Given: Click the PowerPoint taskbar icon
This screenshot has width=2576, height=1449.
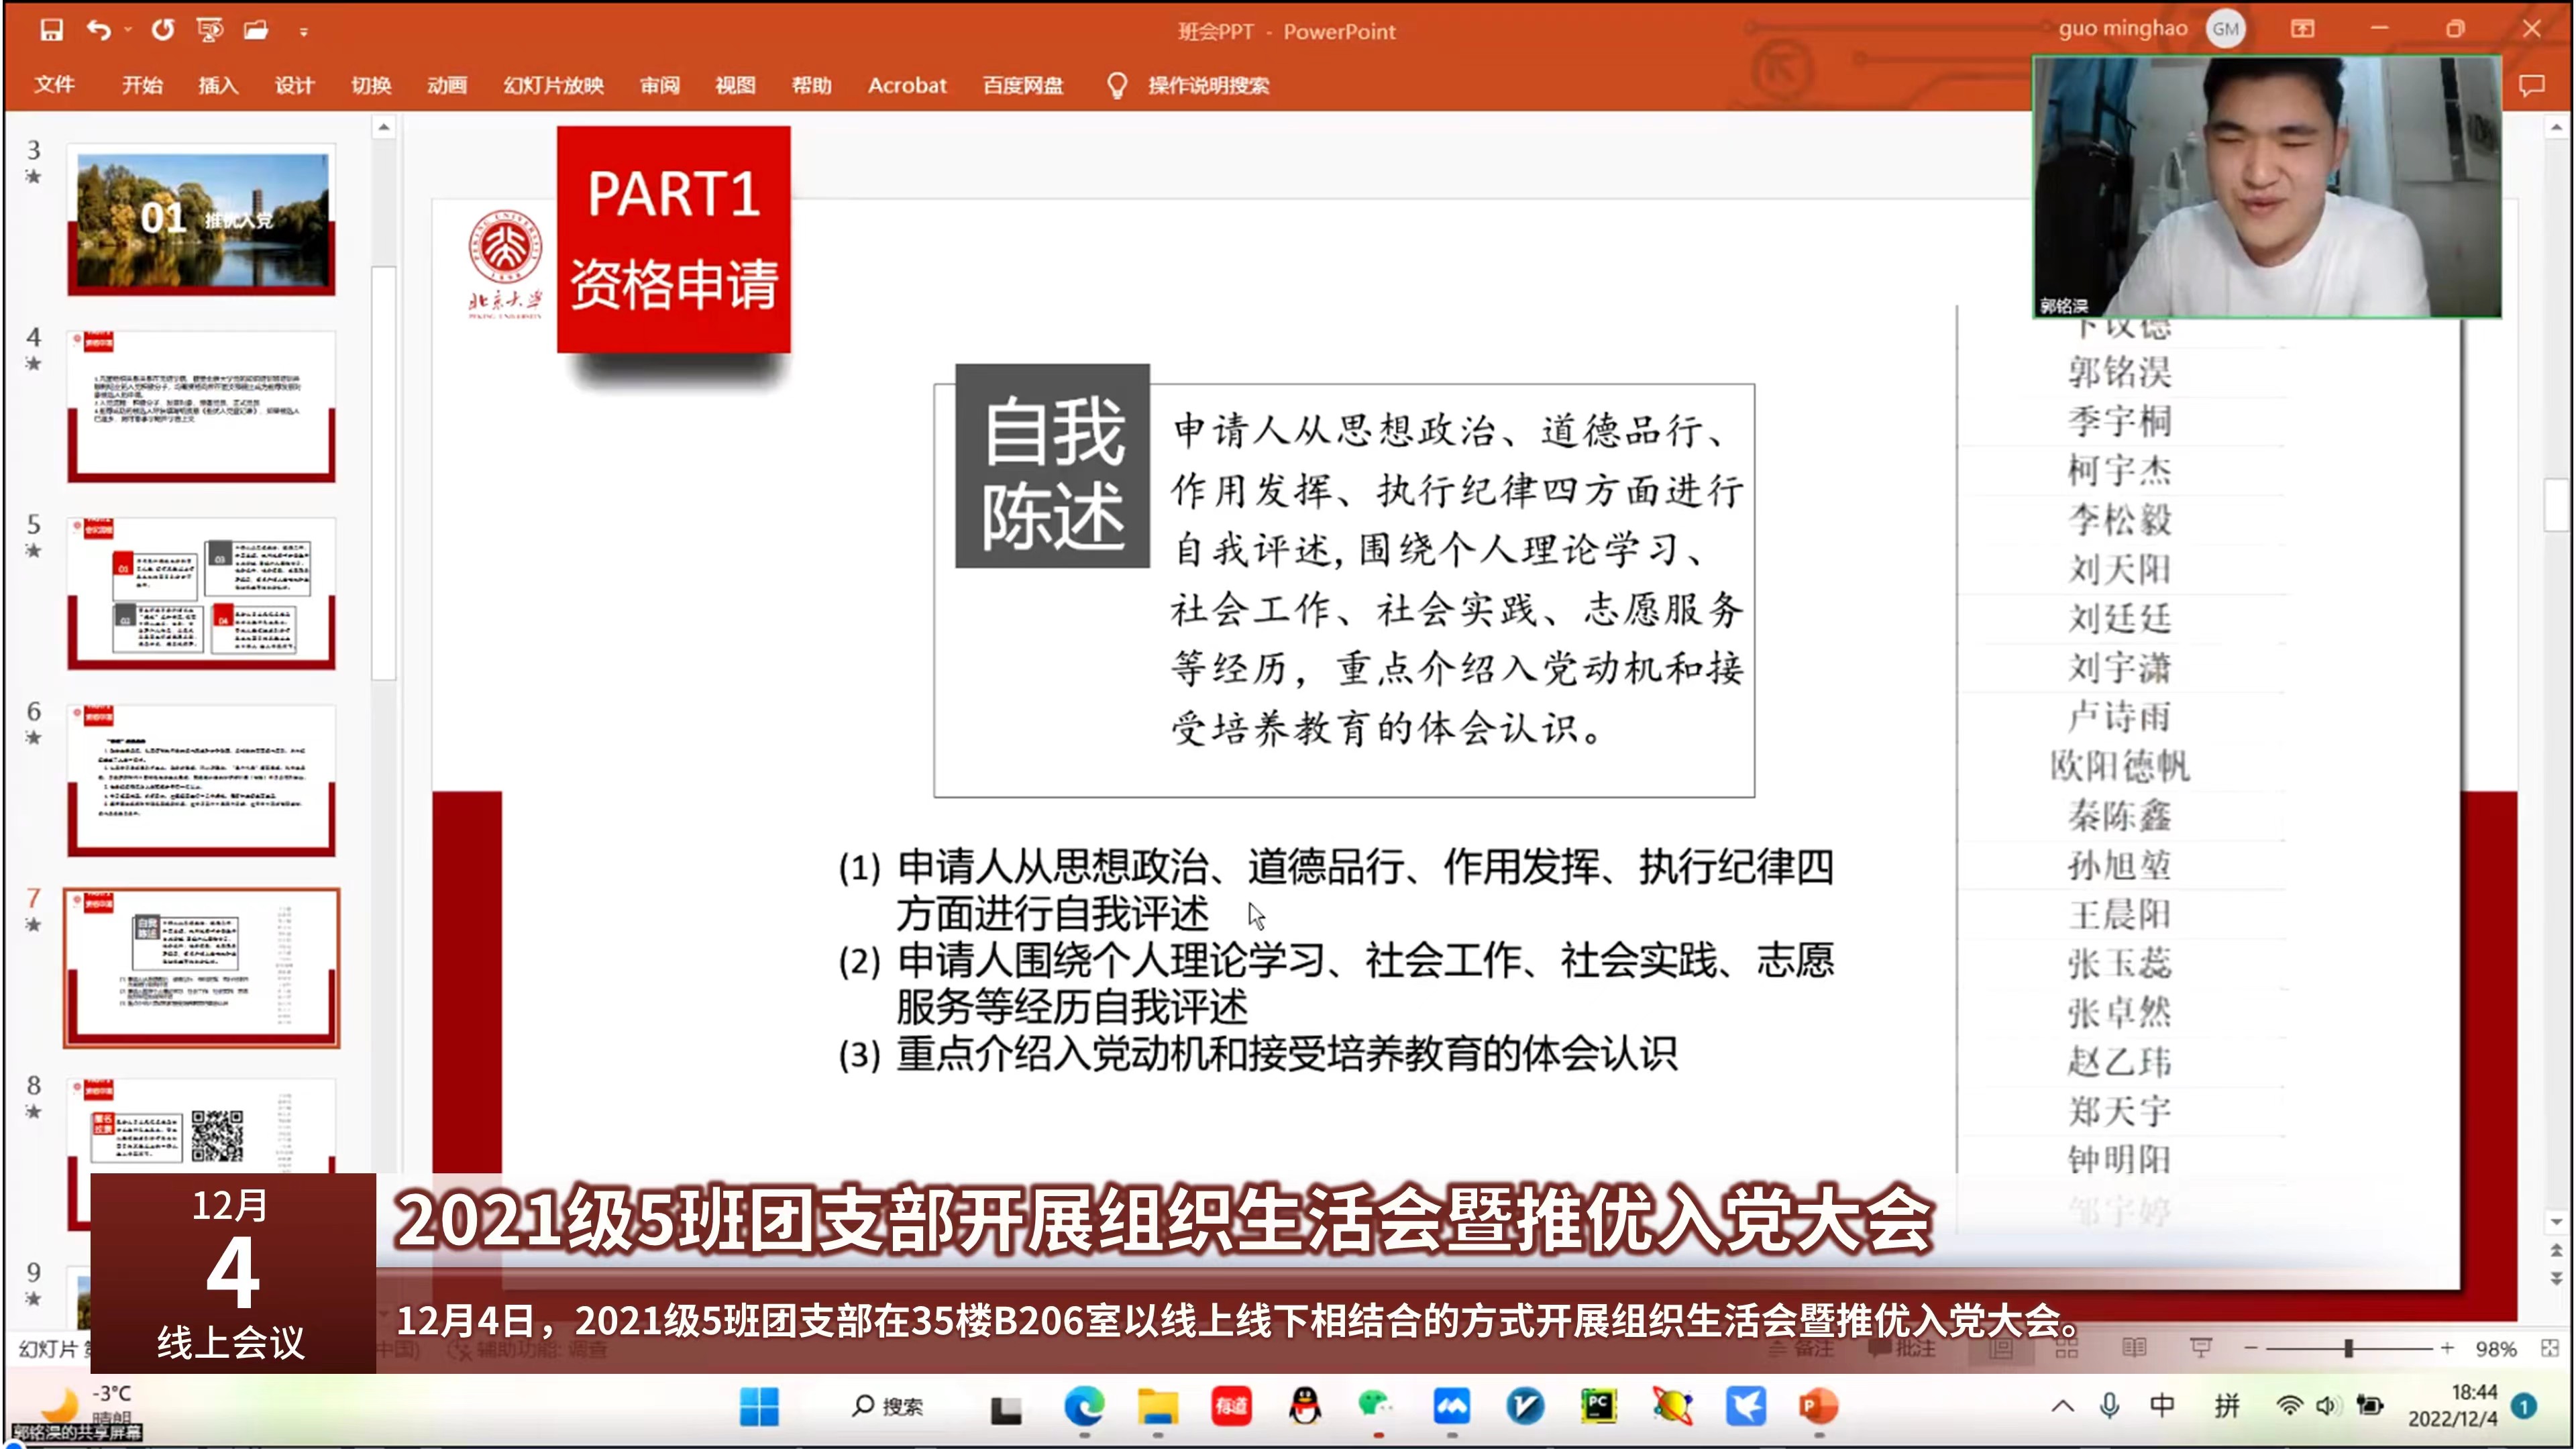Looking at the screenshot, I should click(1818, 1406).
